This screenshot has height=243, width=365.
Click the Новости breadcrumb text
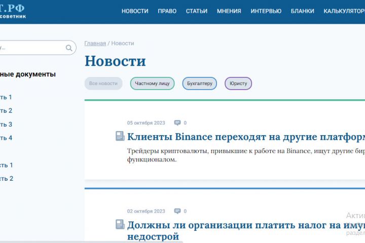(123, 43)
